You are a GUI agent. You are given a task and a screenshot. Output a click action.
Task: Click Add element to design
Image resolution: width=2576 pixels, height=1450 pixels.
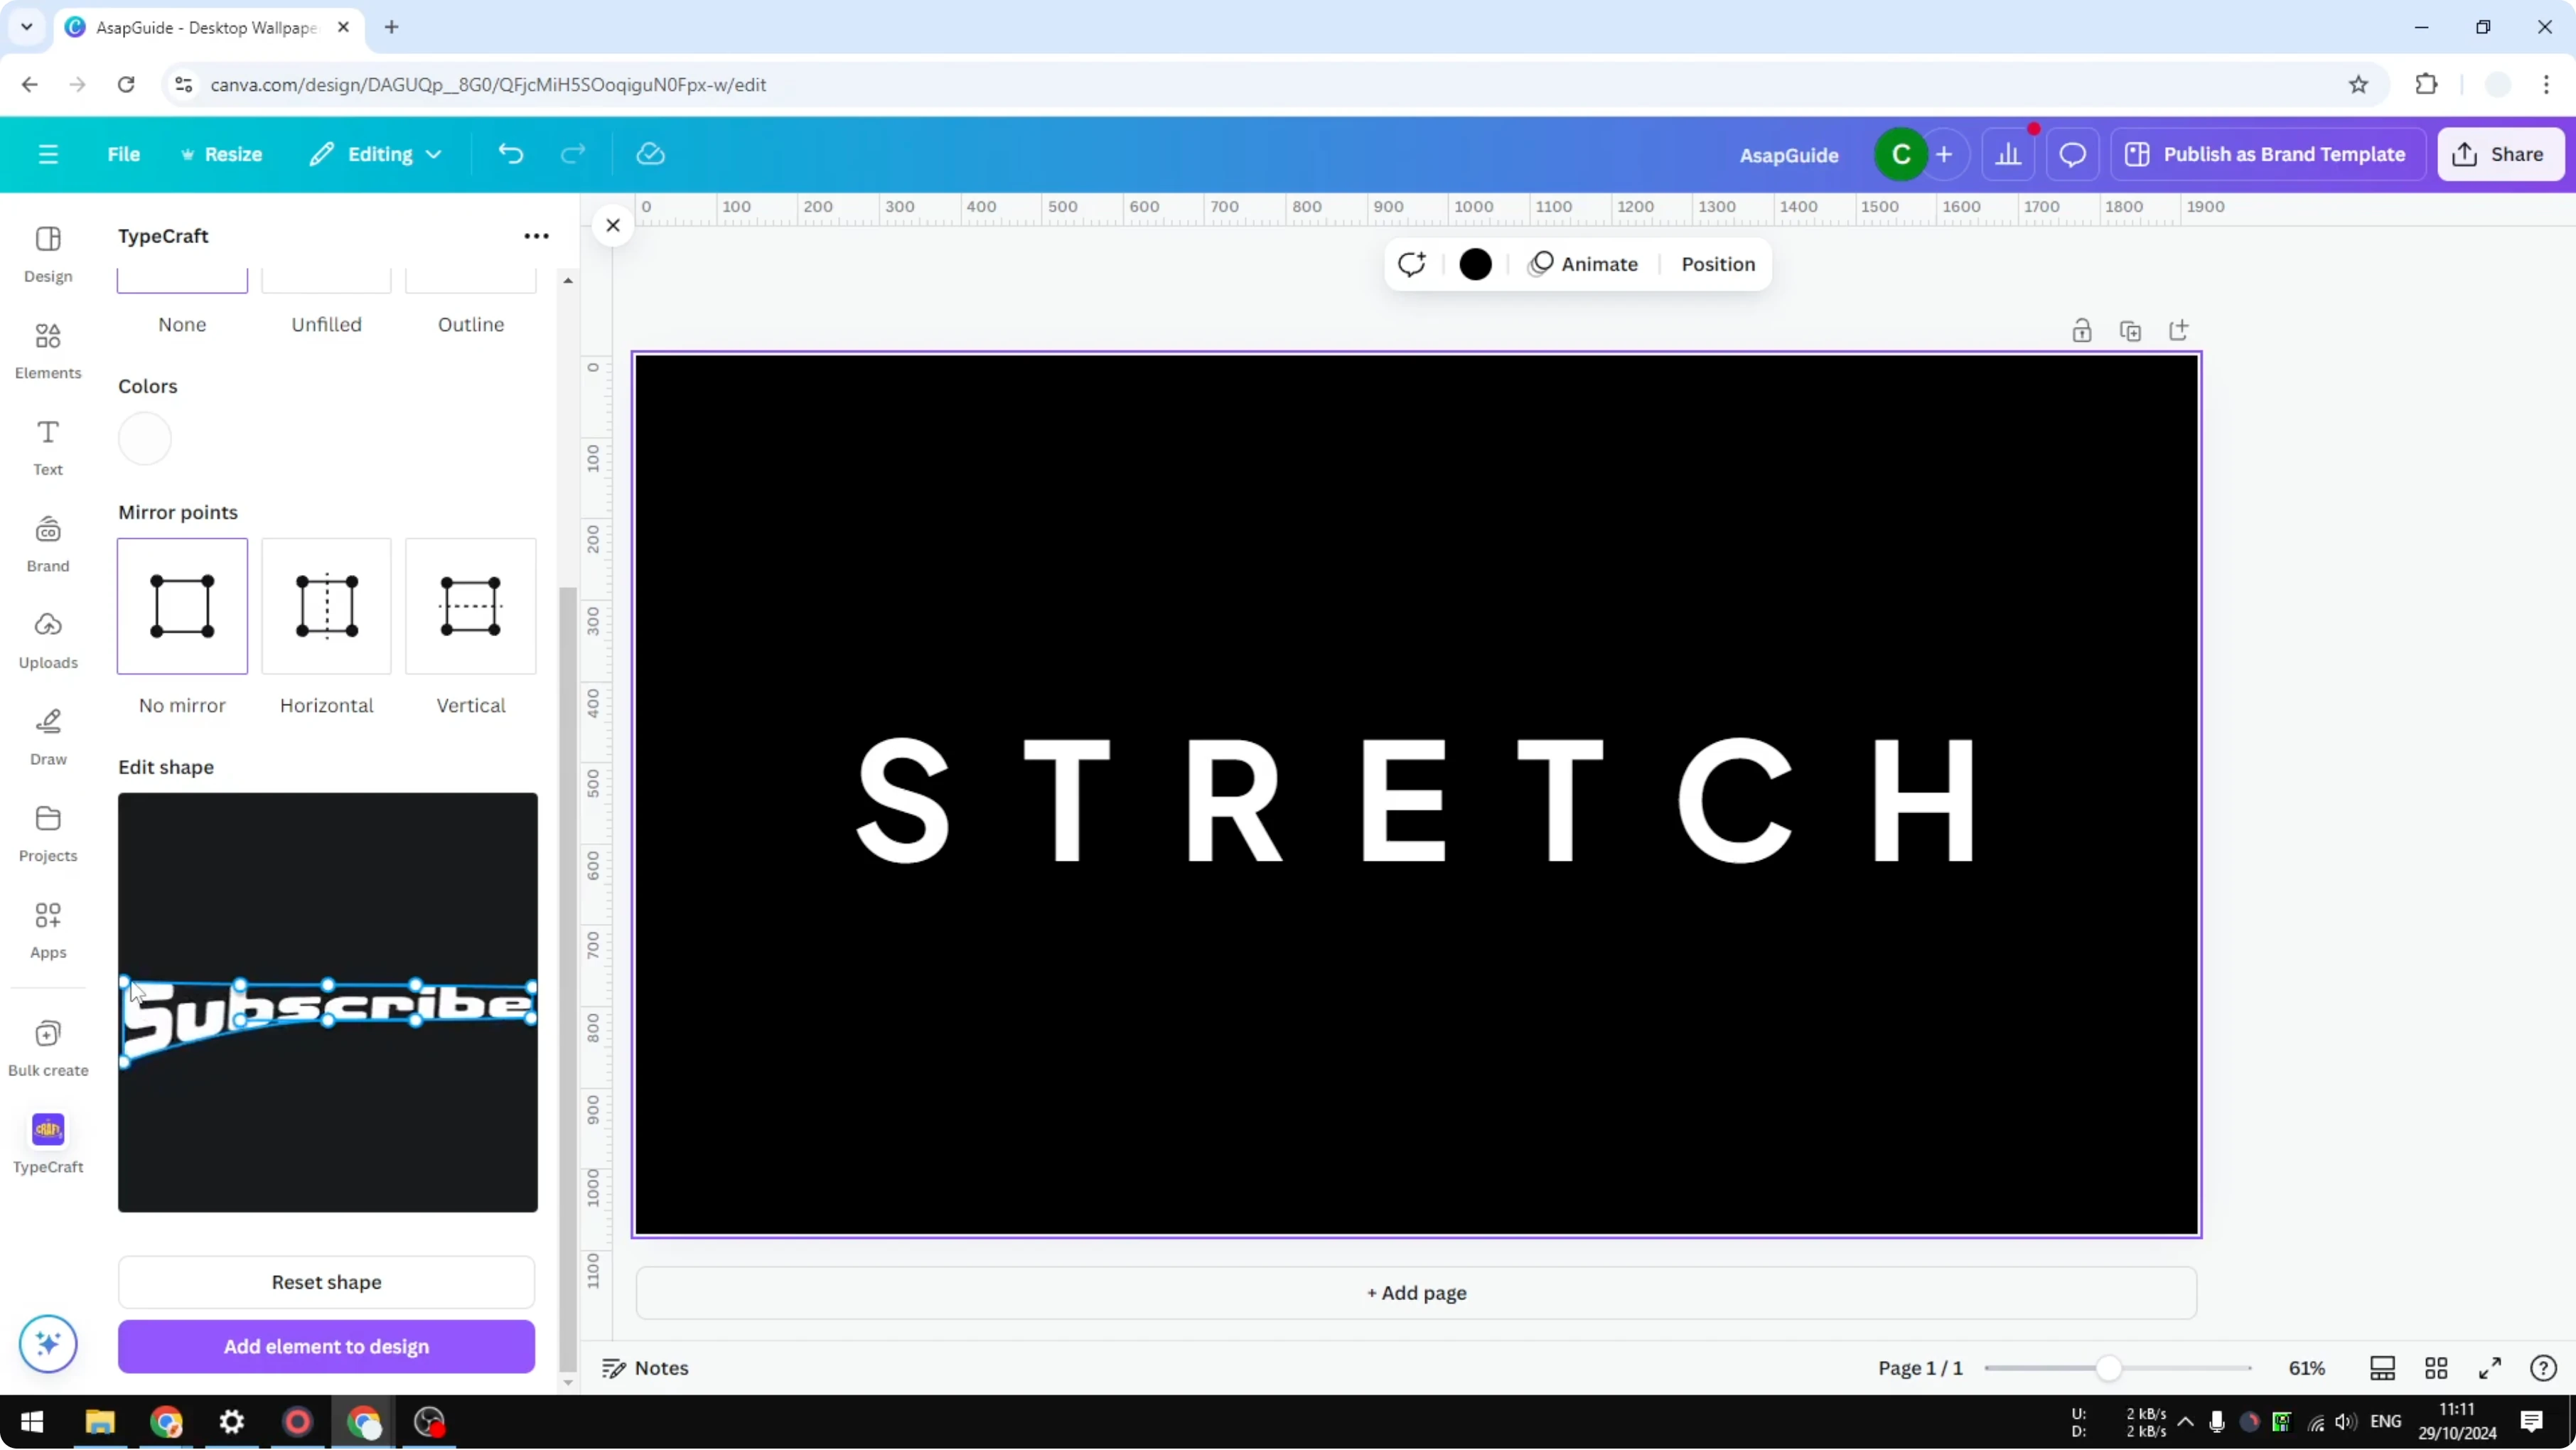click(x=325, y=1346)
